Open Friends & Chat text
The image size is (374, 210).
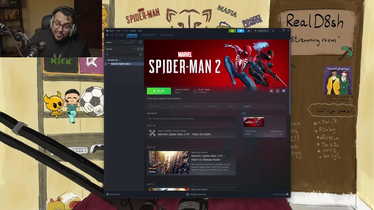279,194
